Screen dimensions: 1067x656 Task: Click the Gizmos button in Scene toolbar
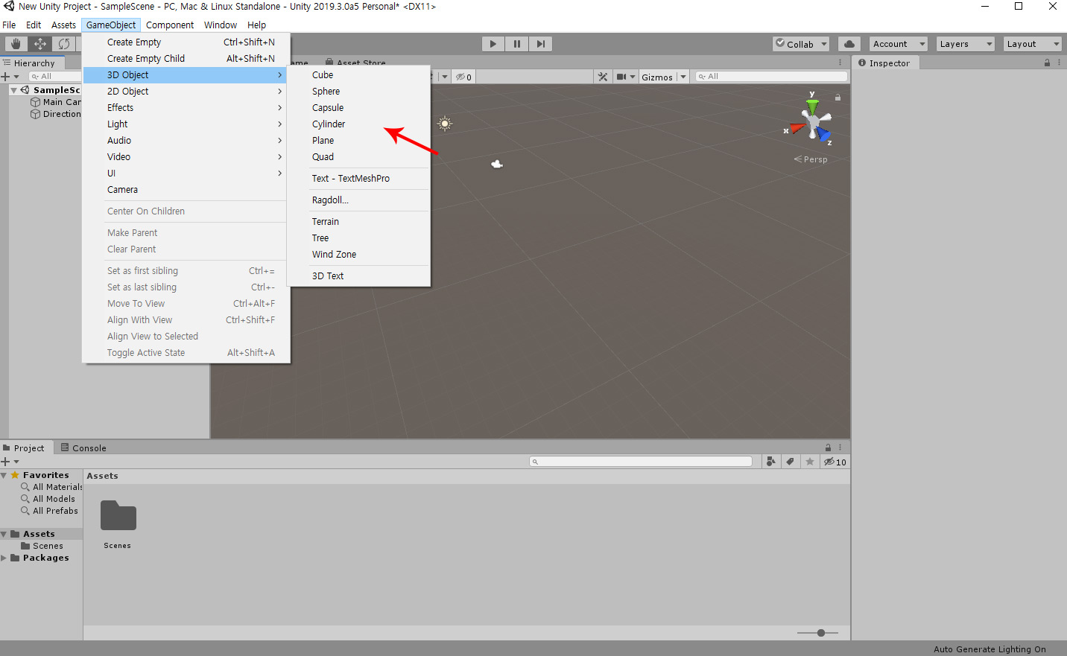tap(657, 77)
